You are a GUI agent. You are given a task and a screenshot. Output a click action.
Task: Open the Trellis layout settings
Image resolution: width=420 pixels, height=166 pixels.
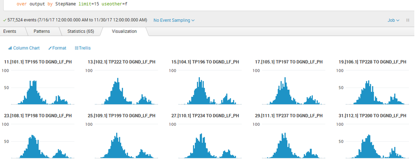tap(83, 48)
